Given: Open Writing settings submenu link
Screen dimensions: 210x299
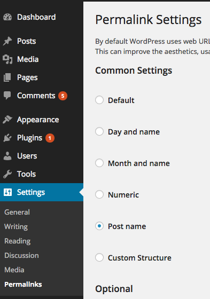Looking at the screenshot, I should (x=16, y=227).
